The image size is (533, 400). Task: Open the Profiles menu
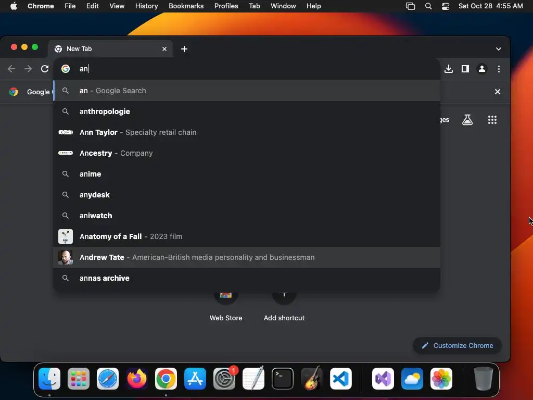226,6
